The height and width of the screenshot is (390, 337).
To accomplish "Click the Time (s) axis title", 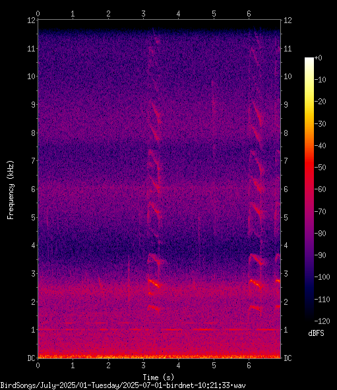I will [x=158, y=377].
